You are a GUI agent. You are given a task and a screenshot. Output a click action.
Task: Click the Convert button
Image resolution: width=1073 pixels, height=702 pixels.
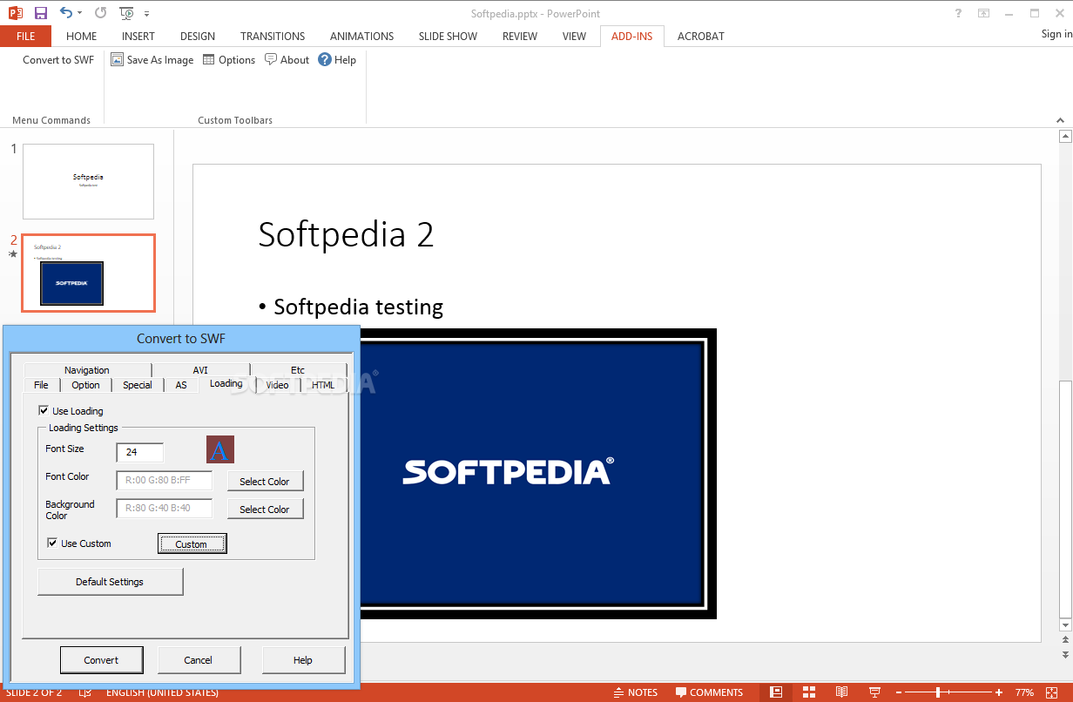(x=101, y=660)
